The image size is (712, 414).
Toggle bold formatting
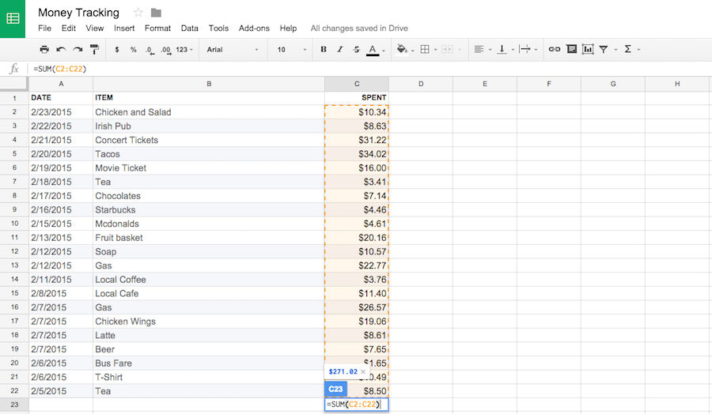(x=324, y=50)
